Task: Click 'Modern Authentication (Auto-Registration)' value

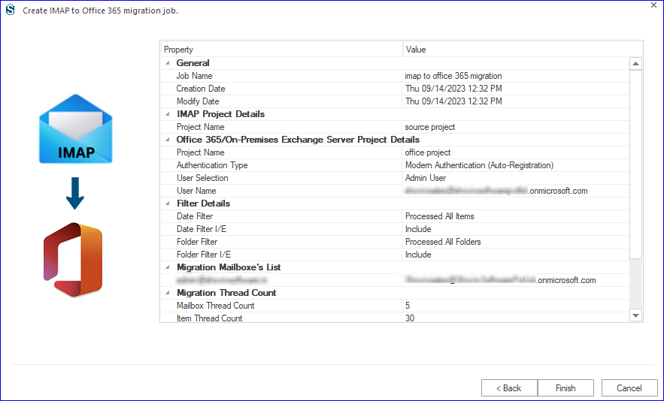Action: pyautogui.click(x=479, y=165)
